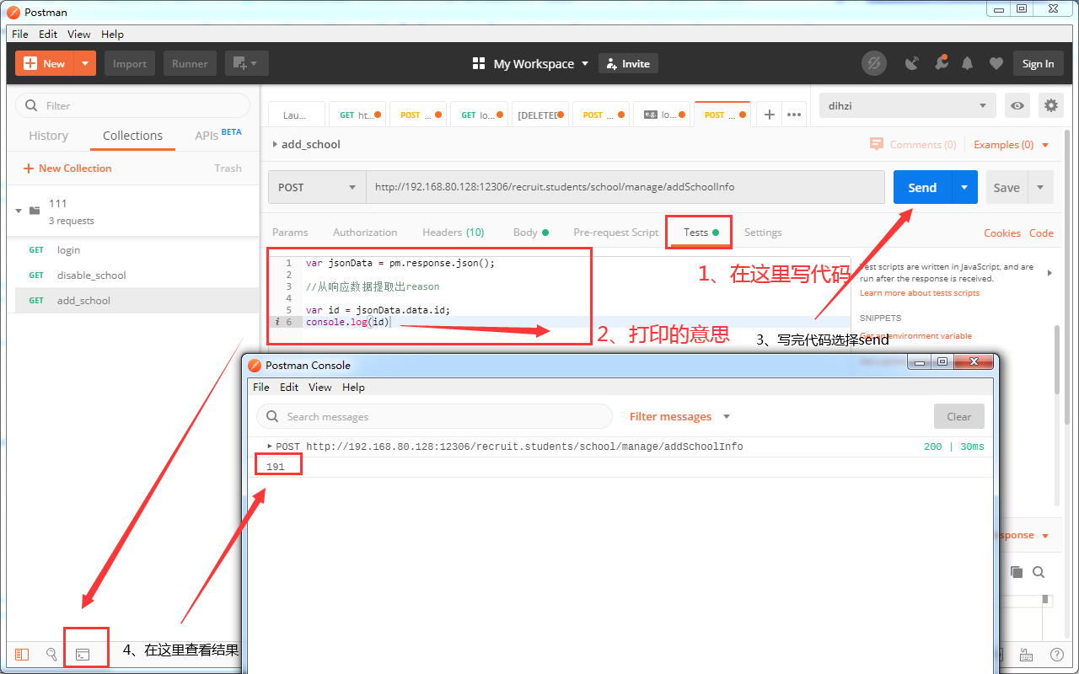This screenshot has height=674, width=1079.
Task: Click the find and replace icon in the status bar
Action: [x=51, y=654]
